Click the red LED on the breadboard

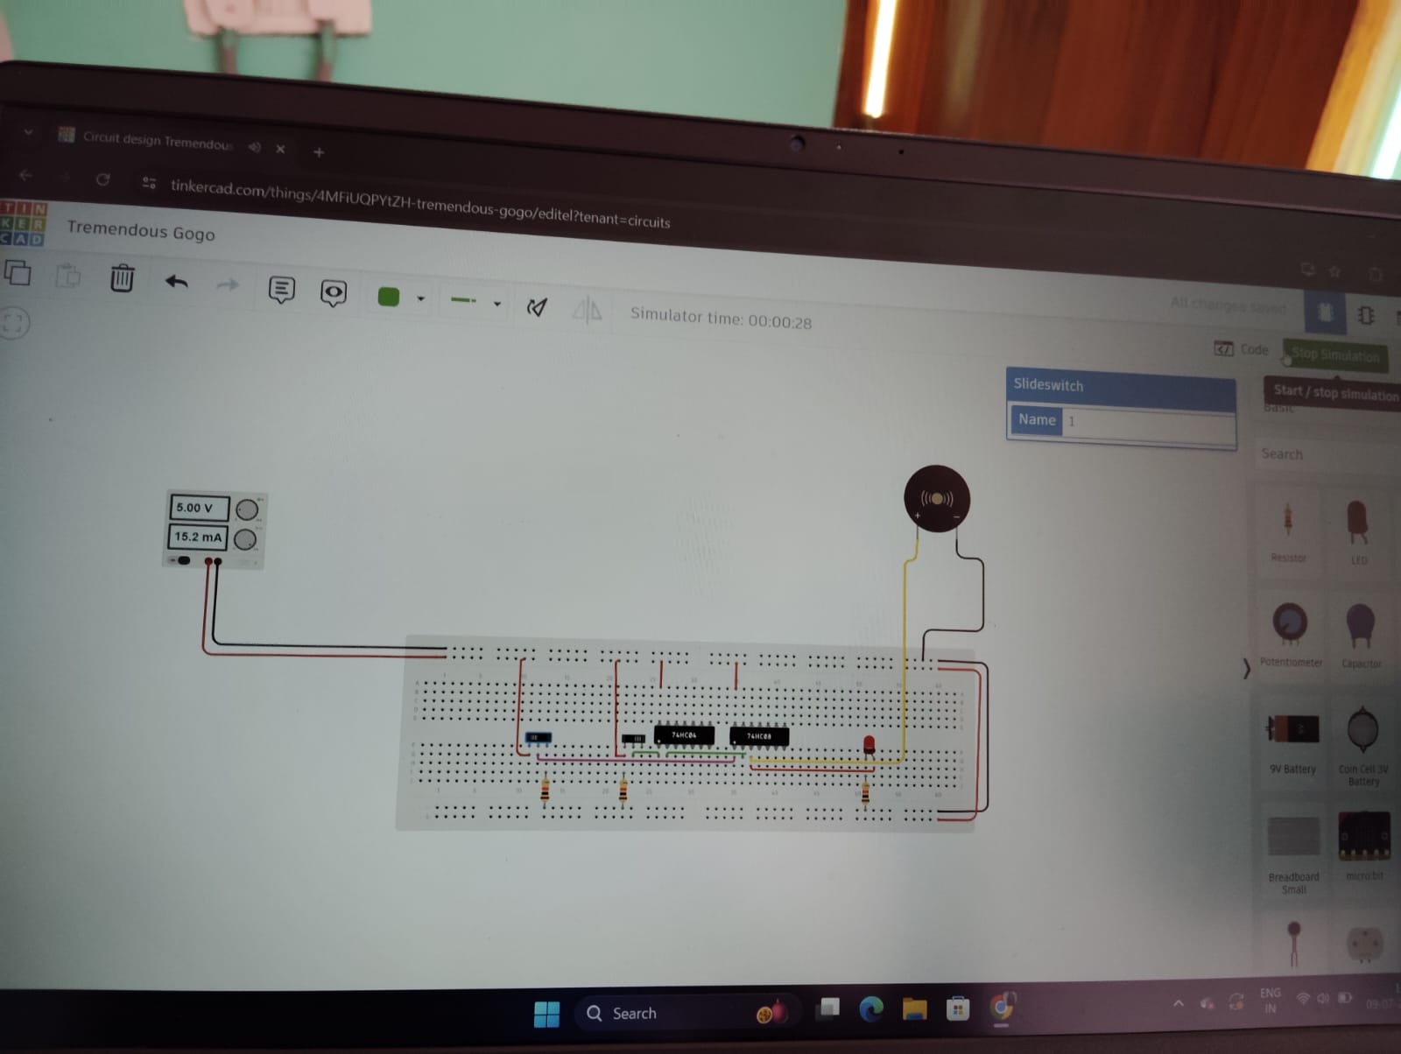pos(869,745)
